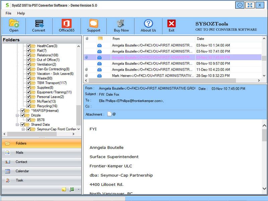Click the message body vertical scrollbar thumb

[x=264, y=135]
